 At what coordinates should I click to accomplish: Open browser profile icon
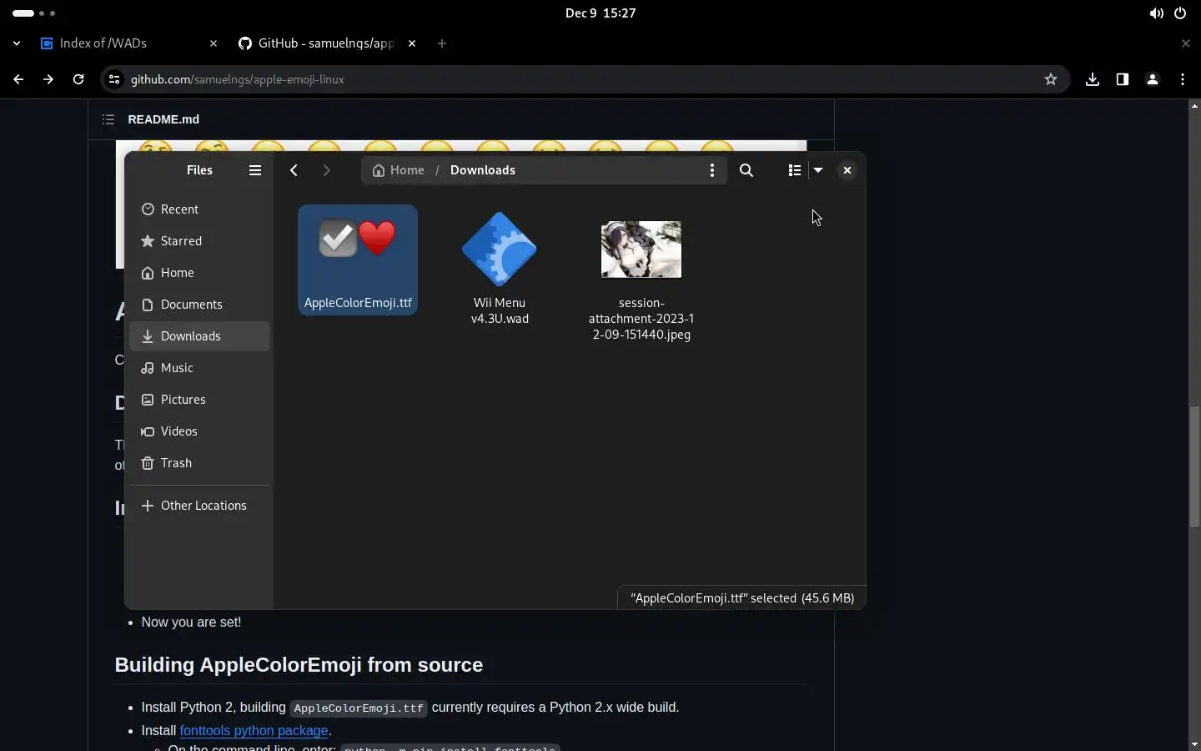coord(1153,79)
